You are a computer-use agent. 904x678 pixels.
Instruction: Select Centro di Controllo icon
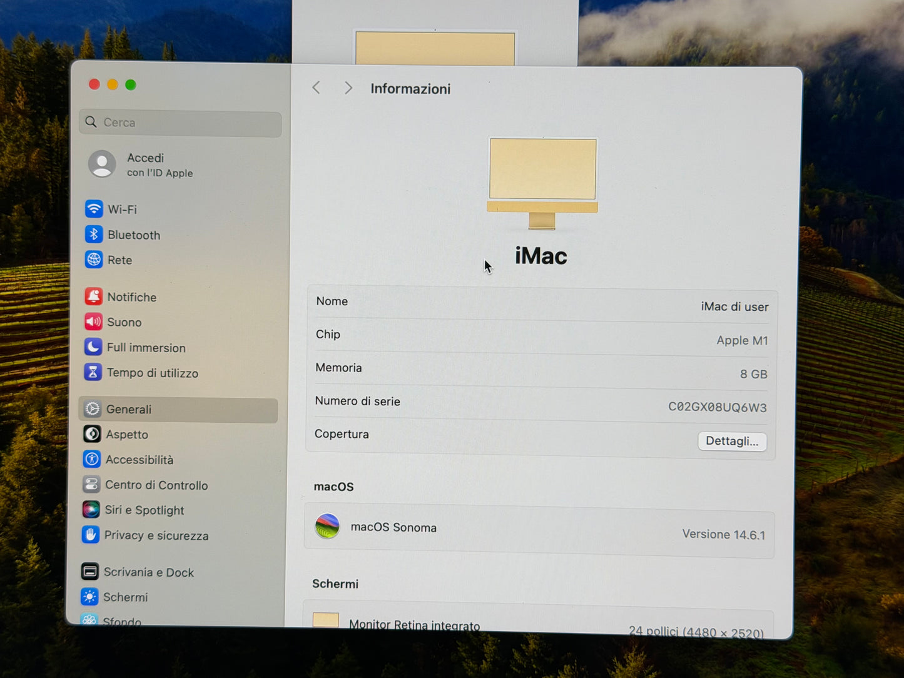[x=91, y=485]
